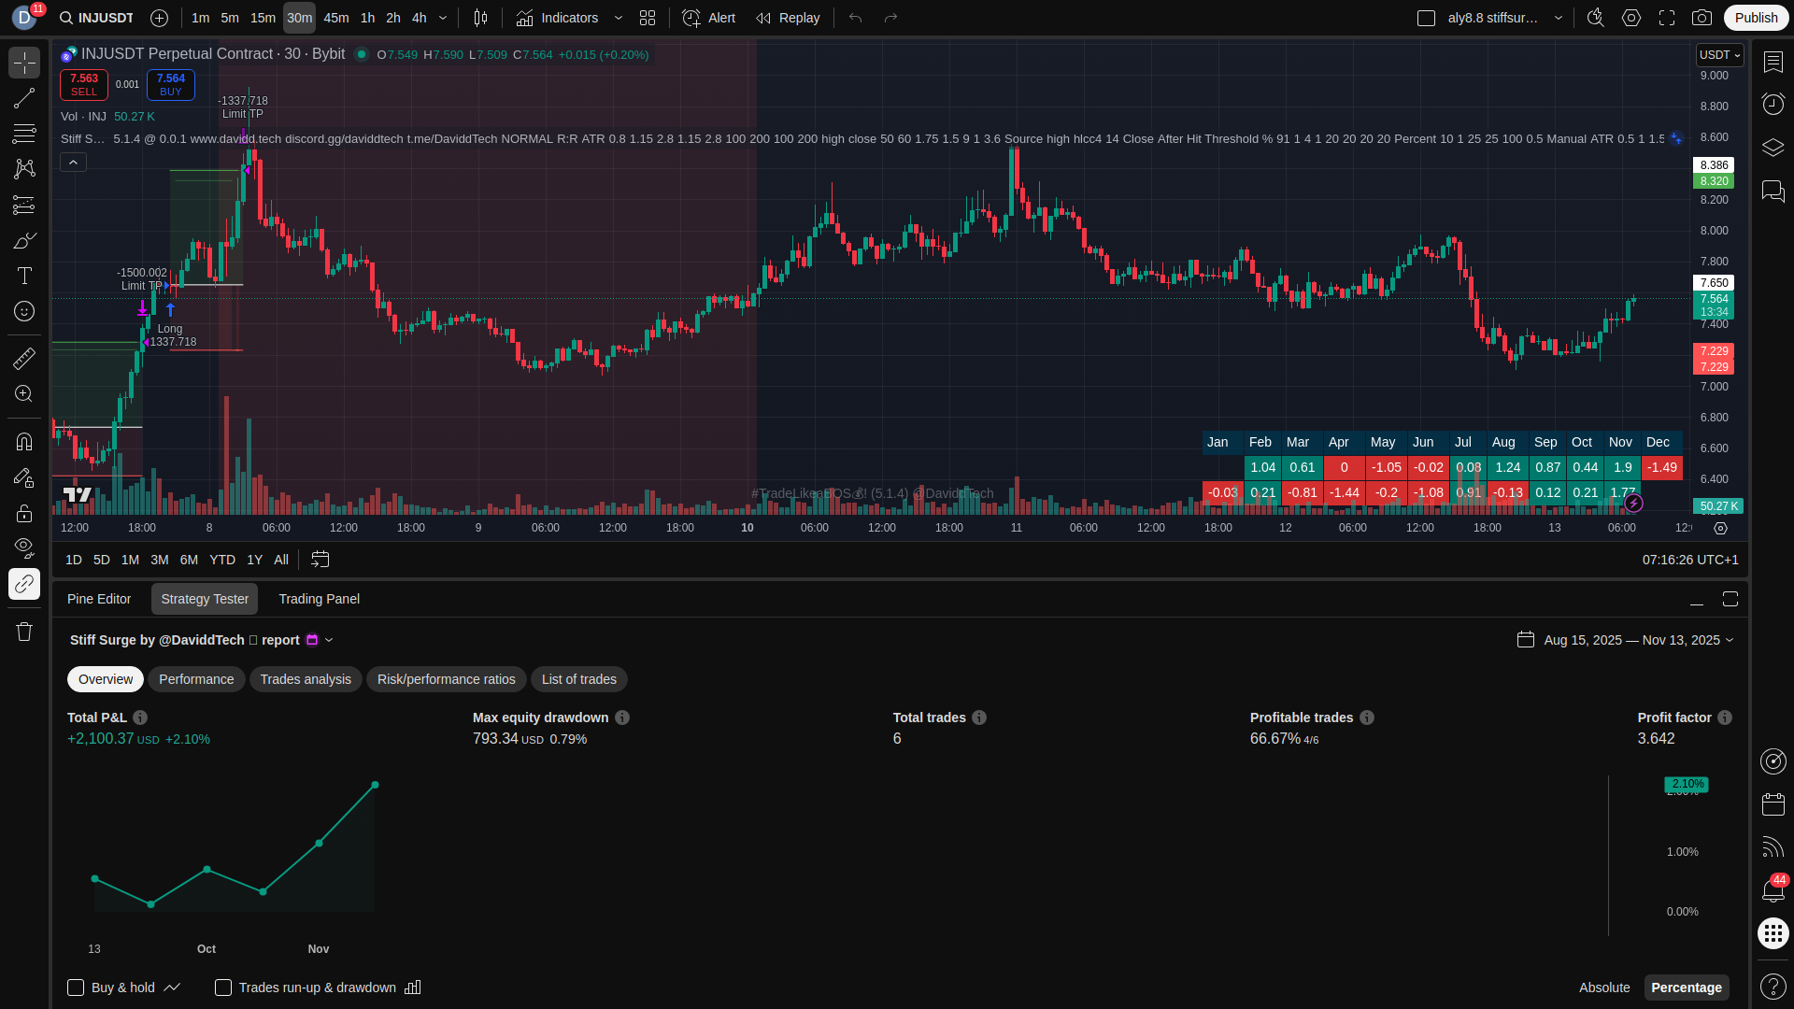Click the trash remove objects icon
The width and height of the screenshot is (1794, 1009).
(24, 632)
